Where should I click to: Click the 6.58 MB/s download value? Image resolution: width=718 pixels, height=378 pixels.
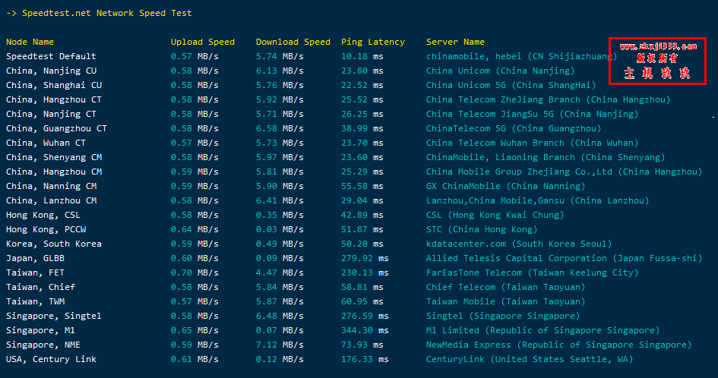pyautogui.click(x=280, y=128)
